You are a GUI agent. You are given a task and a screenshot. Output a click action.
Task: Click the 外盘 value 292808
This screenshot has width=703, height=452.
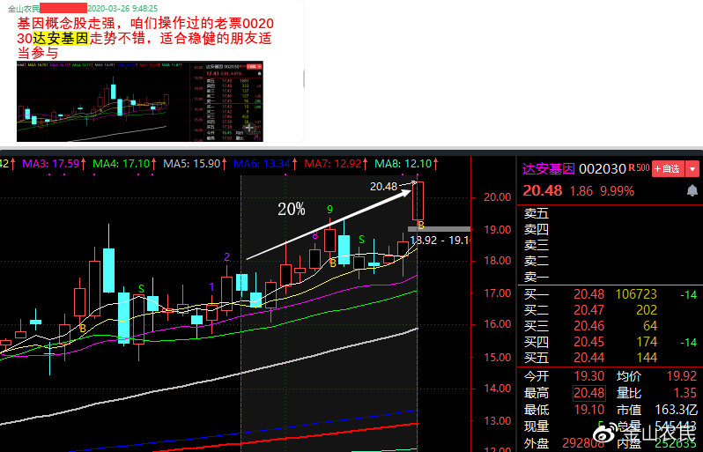[583, 443]
